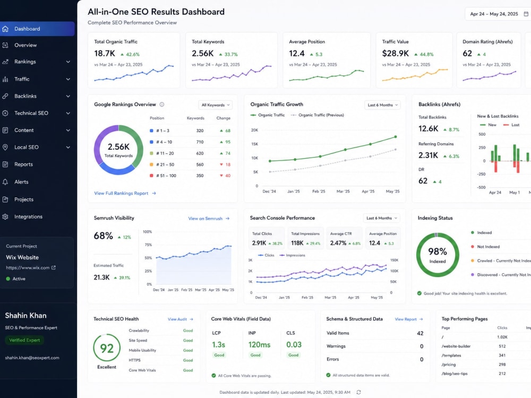Click blue swatch for position #1–3
This screenshot has height=398, width=531.
click(151, 131)
